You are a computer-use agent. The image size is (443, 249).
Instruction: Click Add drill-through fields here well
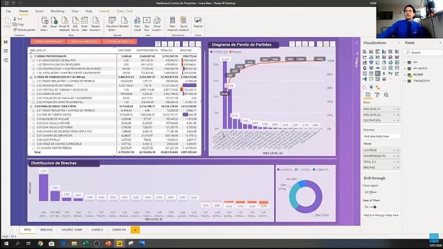coord(381,215)
